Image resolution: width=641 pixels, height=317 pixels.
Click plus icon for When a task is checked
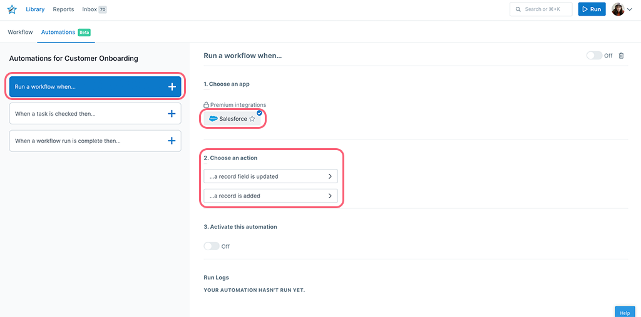point(172,114)
